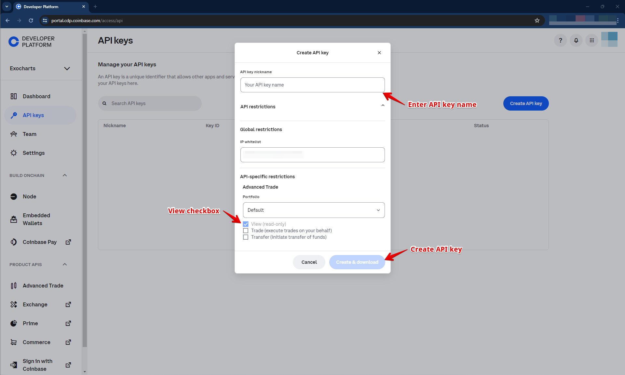The width and height of the screenshot is (625, 375).
Task: Open the Node menu item
Action: [x=40, y=196]
